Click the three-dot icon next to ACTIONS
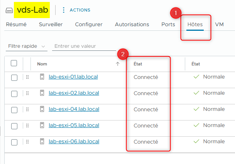Viewport: 235px width, 164px height. [64, 10]
